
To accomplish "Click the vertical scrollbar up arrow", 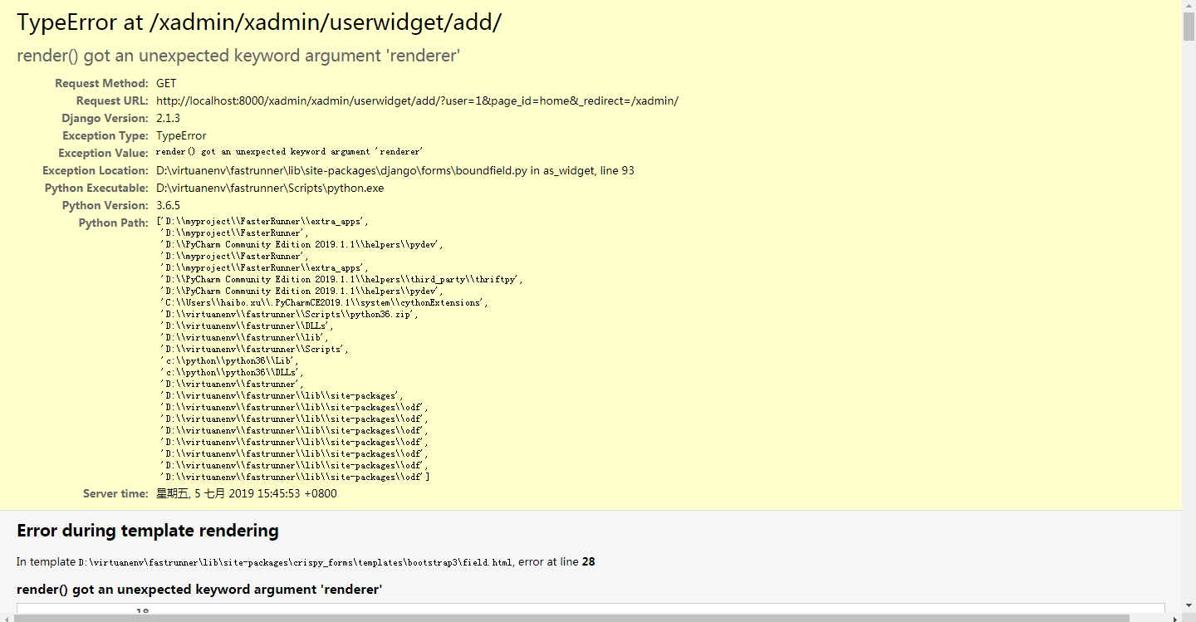I will coord(1189,7).
